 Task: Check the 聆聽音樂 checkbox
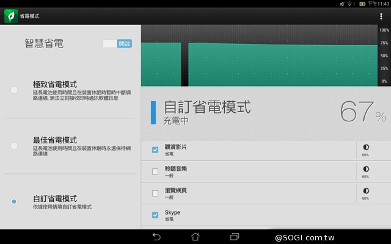(155, 171)
